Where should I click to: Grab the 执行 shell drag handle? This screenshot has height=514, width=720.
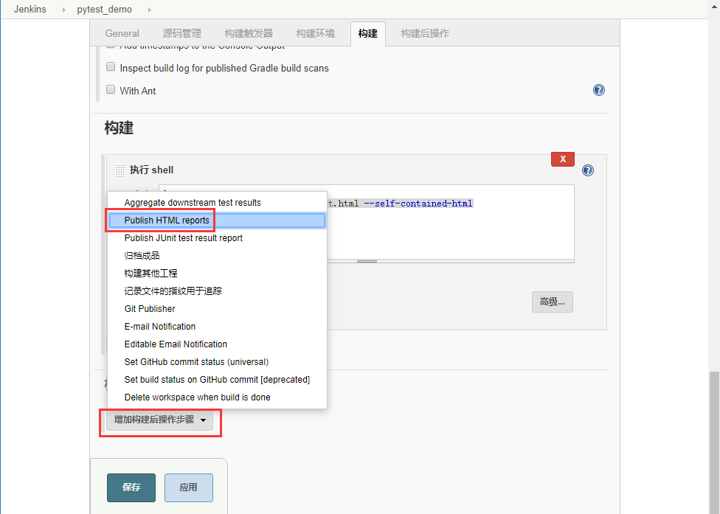120,170
